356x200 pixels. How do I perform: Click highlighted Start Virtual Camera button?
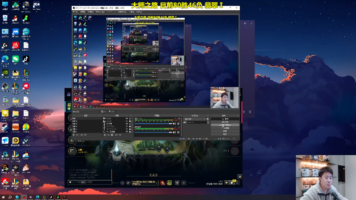[x=225, y=125]
